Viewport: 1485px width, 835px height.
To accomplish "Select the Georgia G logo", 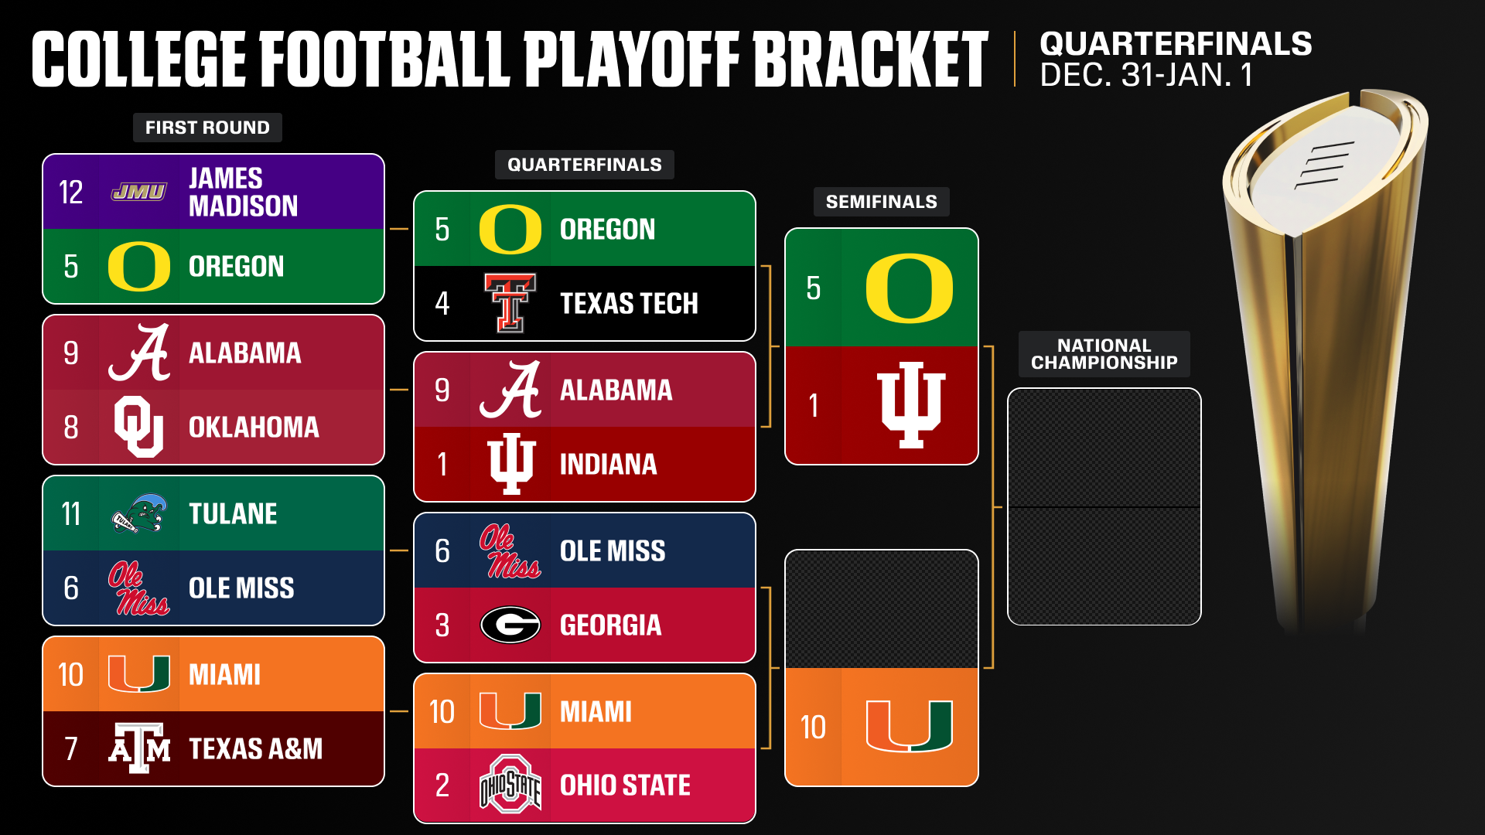I will (510, 625).
